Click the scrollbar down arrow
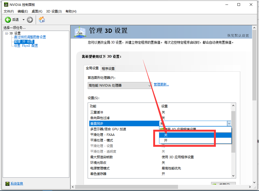This screenshot has width=259, height=191. (x=233, y=176)
